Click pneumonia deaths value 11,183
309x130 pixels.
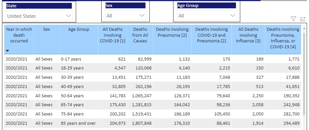coord(183,77)
